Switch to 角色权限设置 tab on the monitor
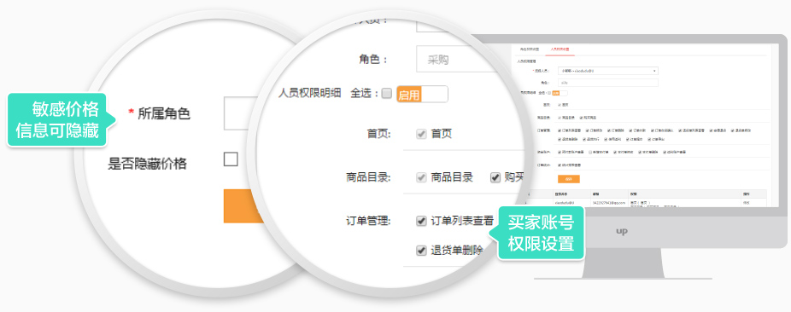 pyautogui.click(x=530, y=49)
